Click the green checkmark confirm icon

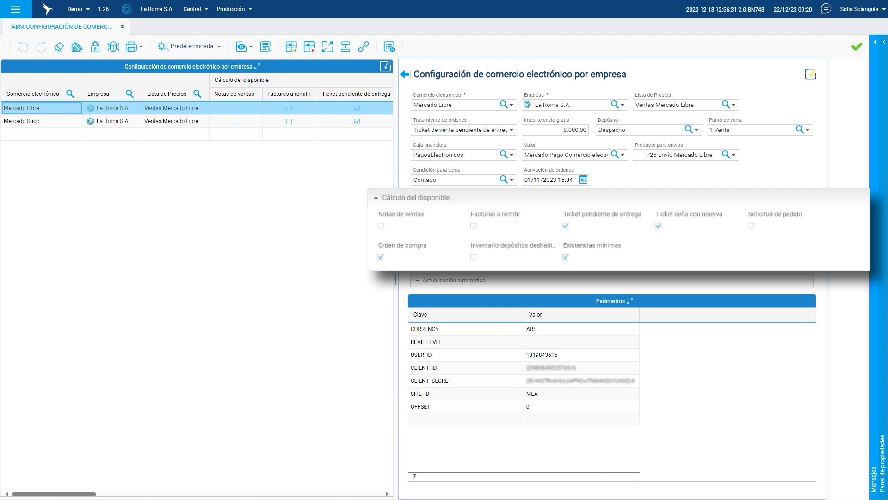pos(857,47)
